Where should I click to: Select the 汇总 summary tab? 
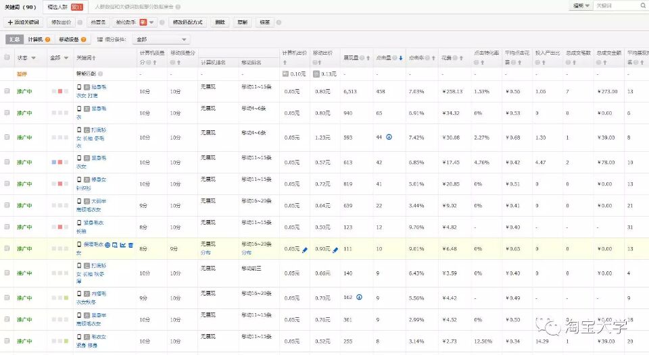click(x=14, y=40)
